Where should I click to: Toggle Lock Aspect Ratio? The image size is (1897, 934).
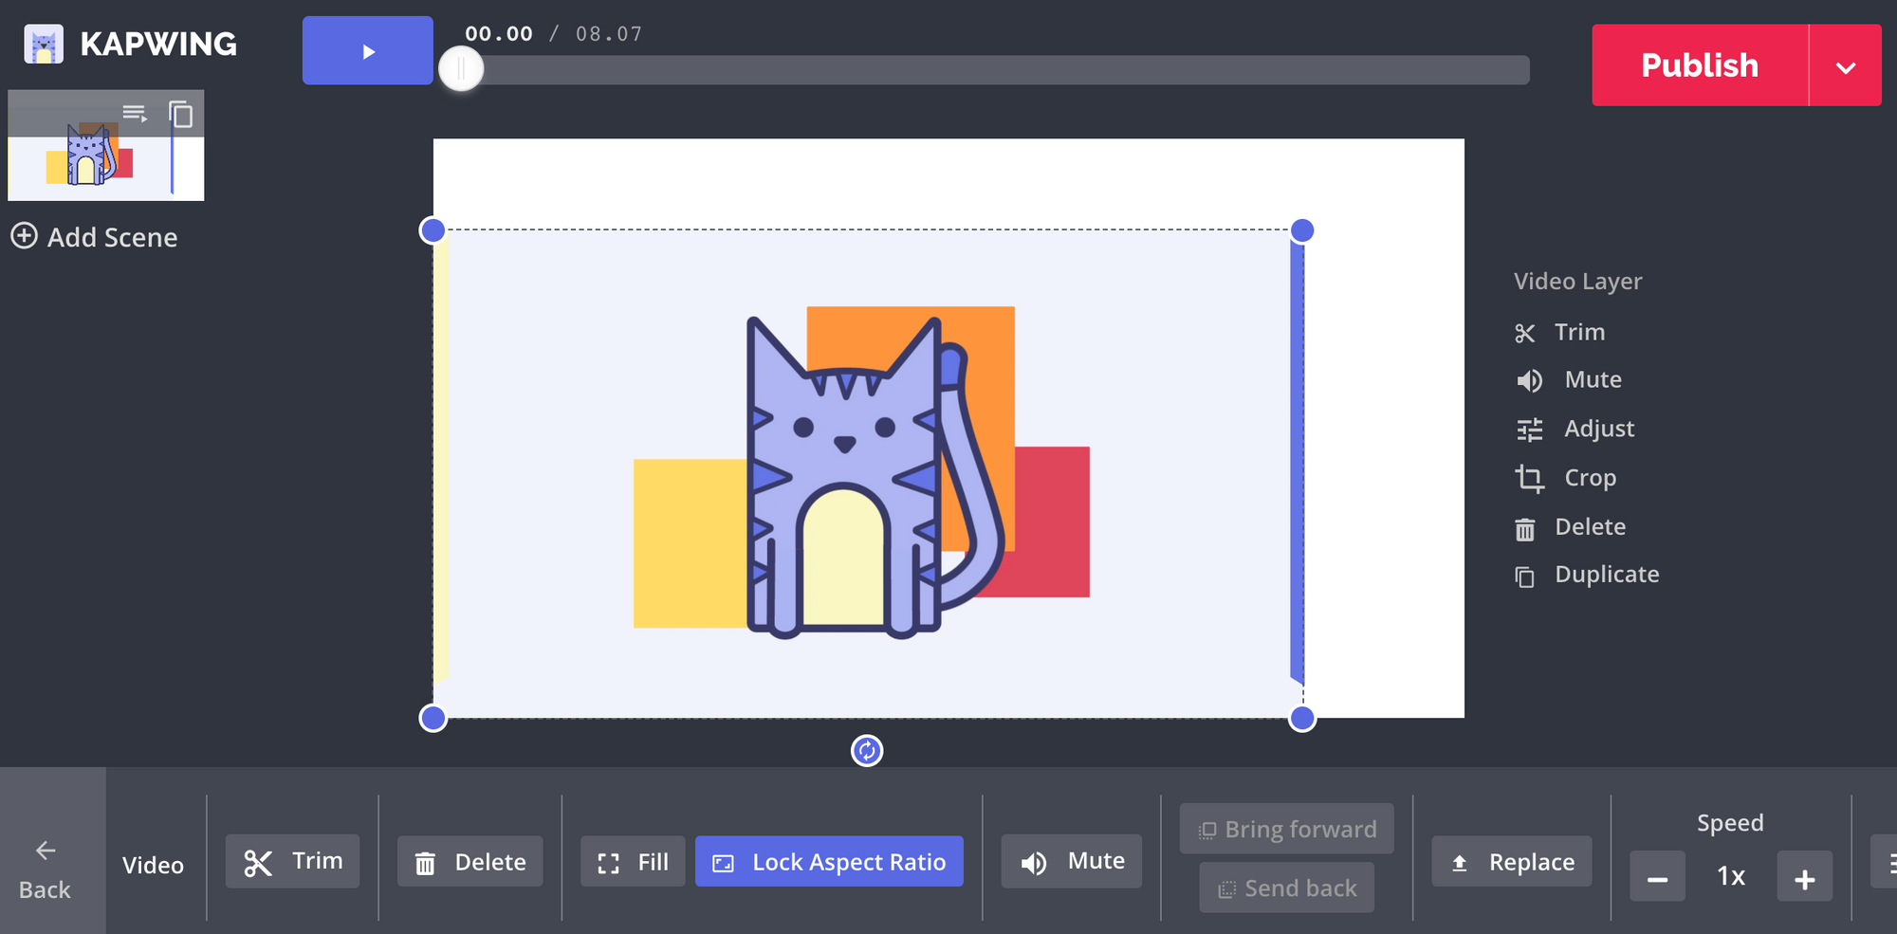pyautogui.click(x=829, y=861)
